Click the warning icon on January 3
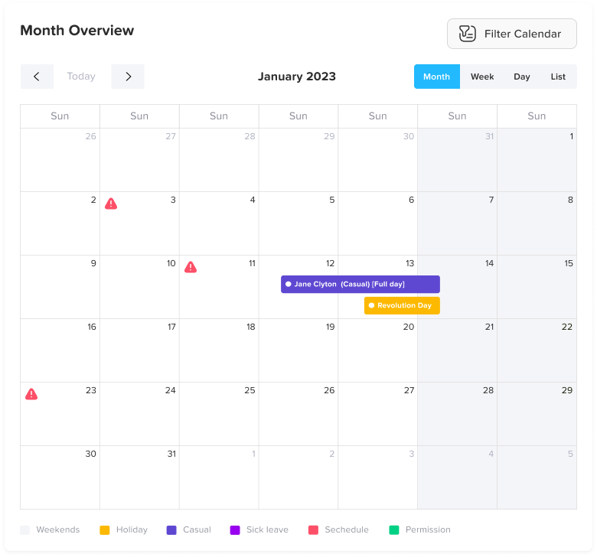 pyautogui.click(x=111, y=204)
